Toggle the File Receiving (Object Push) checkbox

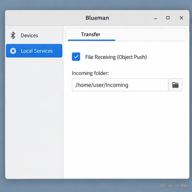[76, 57]
